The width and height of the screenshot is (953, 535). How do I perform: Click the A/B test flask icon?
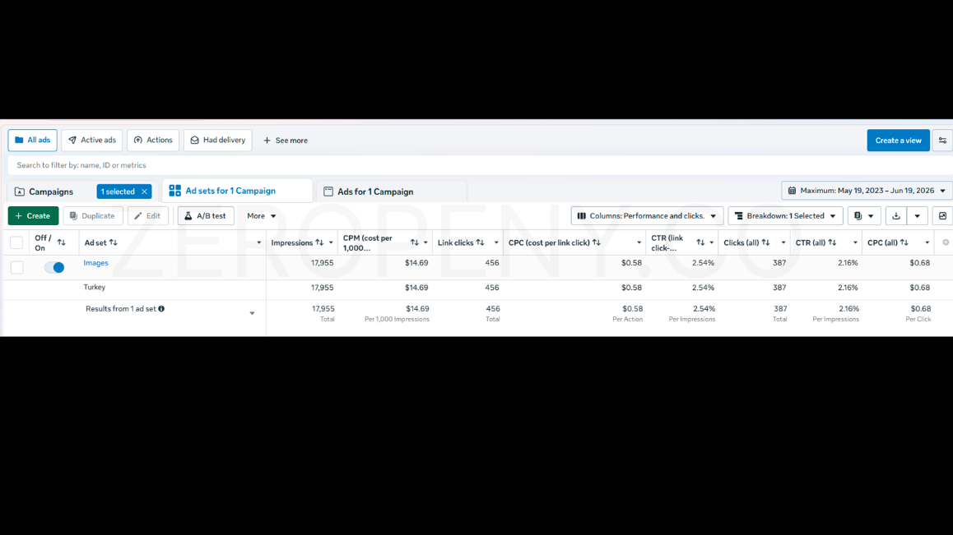[188, 216]
